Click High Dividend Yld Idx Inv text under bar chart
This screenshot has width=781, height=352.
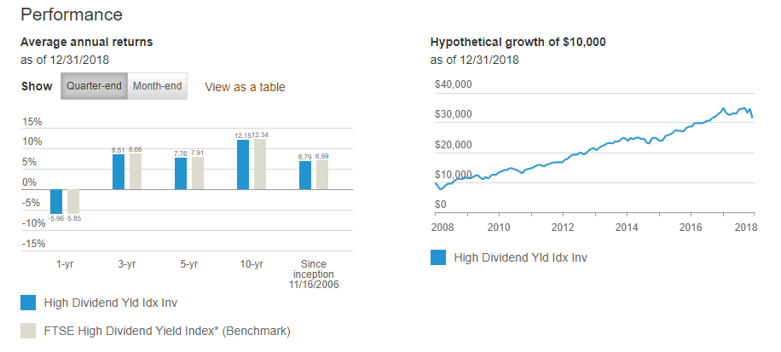tap(111, 303)
